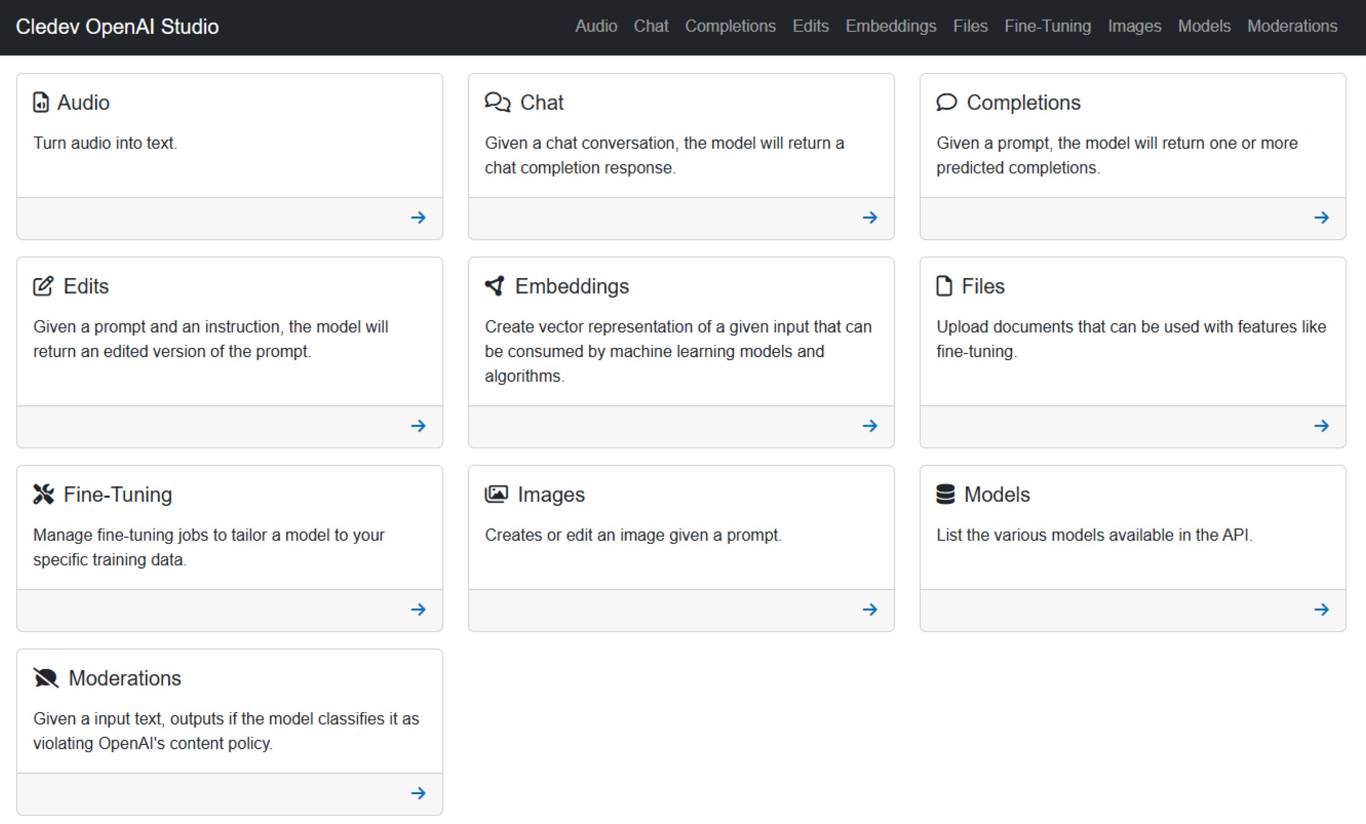The image size is (1366, 824).
Task: Open the Images card's arrow link
Action: [870, 609]
